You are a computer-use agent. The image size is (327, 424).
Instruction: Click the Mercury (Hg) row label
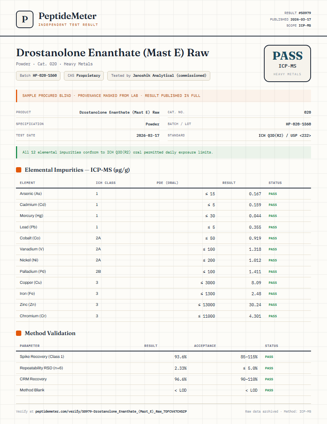pyautogui.click(x=32, y=216)
